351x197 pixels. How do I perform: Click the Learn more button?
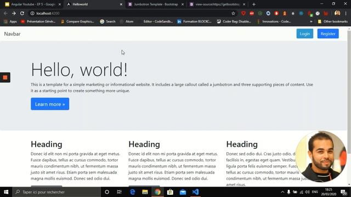(x=50, y=104)
